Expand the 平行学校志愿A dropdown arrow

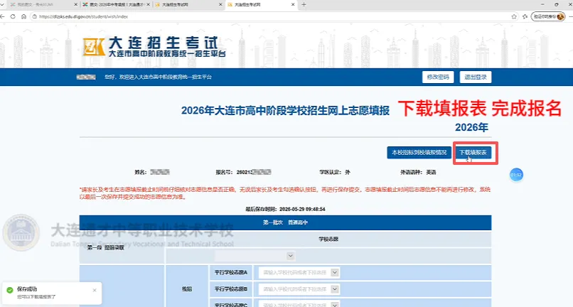[335, 272]
